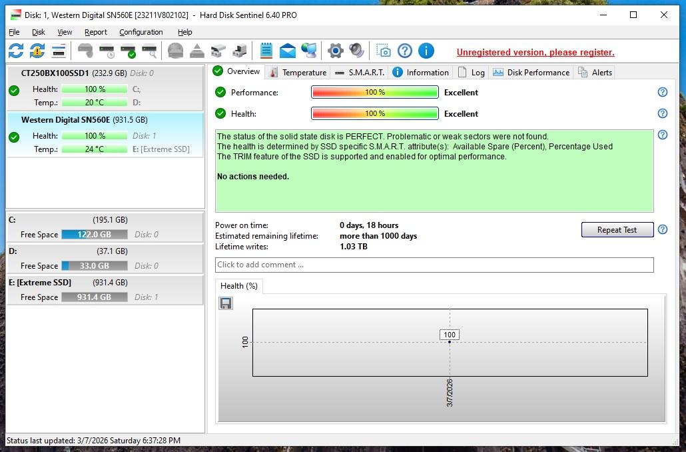
Task: Click the blue info icon in toolbar
Action: (426, 51)
